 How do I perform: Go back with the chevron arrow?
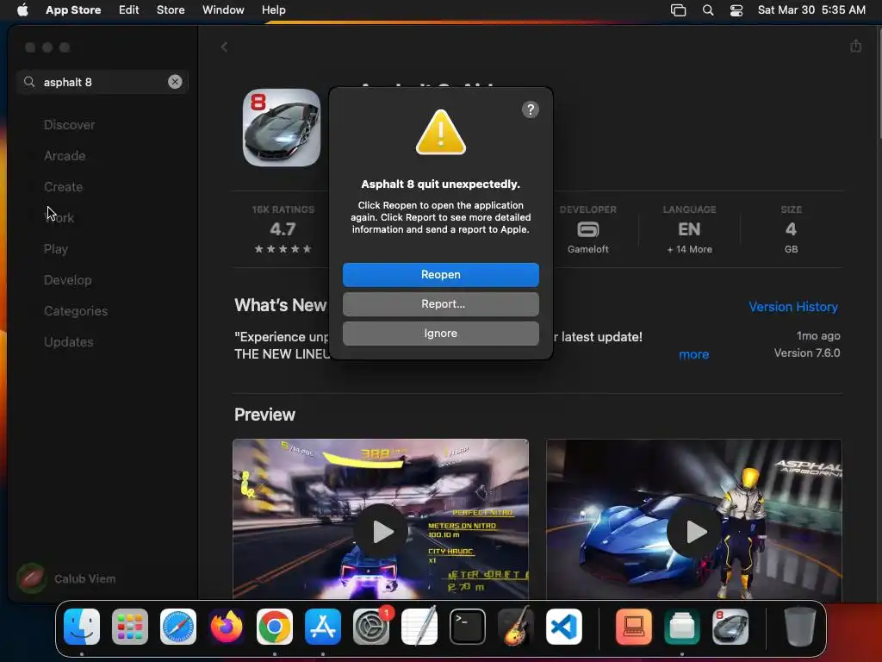pos(224,47)
